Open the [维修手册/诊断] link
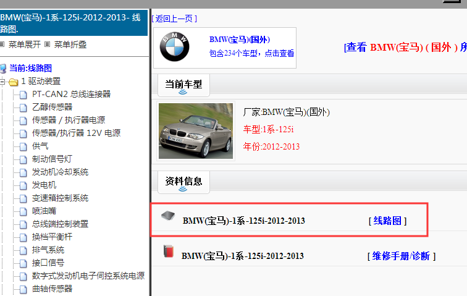Screen dimensions: 467x296 pos(401,256)
